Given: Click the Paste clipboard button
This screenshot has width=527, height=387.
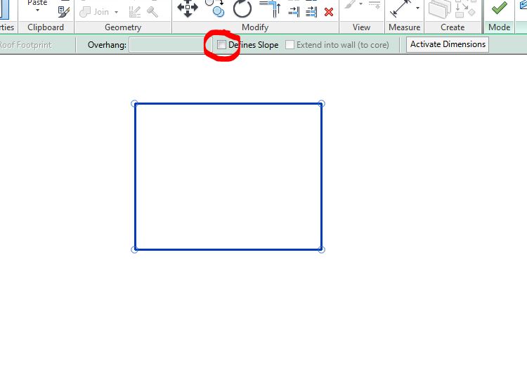Looking at the screenshot, I should click(x=37, y=3).
